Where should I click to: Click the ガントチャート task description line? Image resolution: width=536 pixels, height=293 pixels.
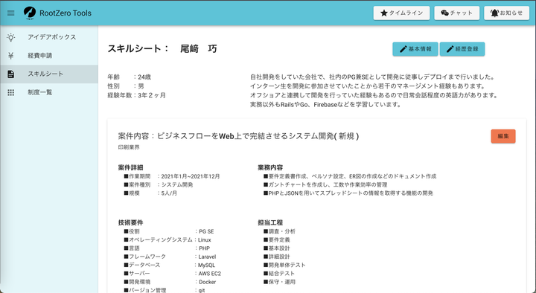tap(325, 184)
